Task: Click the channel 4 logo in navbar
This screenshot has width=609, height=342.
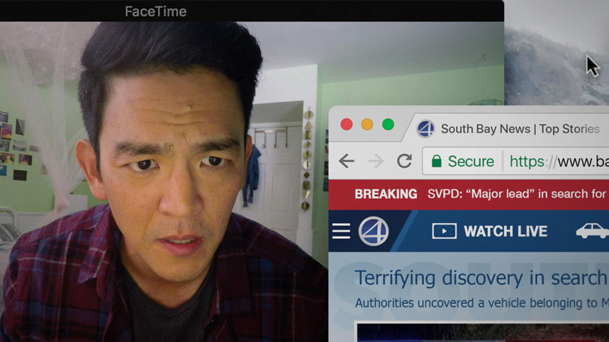Action: [x=373, y=231]
